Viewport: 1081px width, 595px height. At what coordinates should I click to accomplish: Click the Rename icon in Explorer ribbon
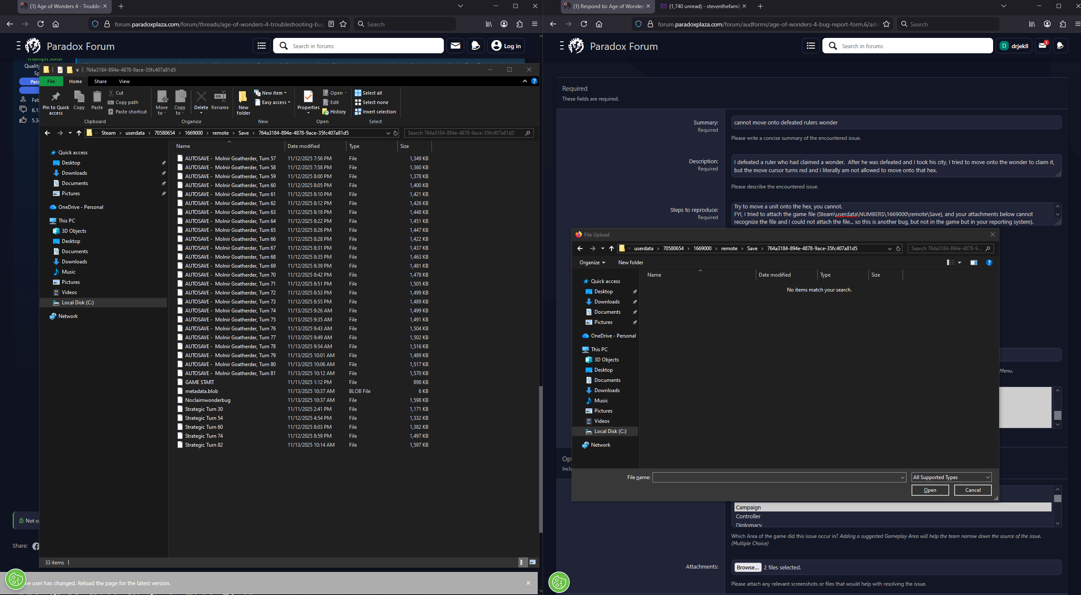pyautogui.click(x=220, y=101)
